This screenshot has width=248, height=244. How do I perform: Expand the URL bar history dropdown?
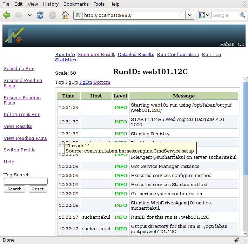pos(190,15)
